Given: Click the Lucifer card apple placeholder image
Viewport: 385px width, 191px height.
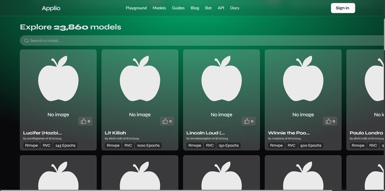Looking at the screenshot, I should (x=58, y=79).
